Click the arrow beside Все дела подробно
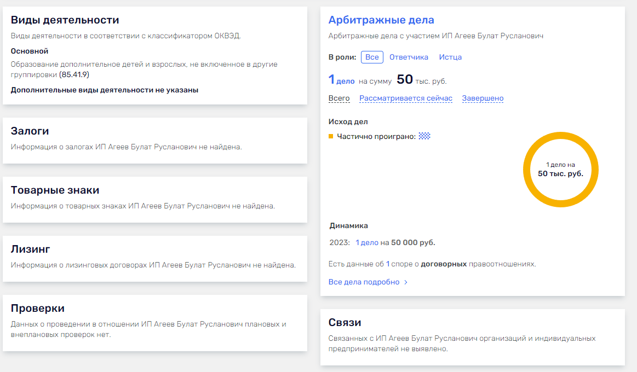 pos(406,282)
